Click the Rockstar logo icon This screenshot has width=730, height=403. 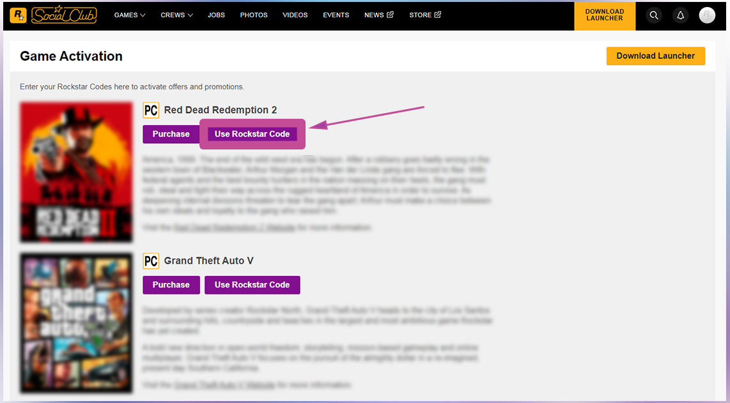[18, 15]
